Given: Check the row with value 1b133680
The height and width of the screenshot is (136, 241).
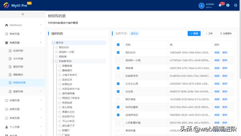Looking at the screenshot, I should pyautogui.click(x=118, y=99).
